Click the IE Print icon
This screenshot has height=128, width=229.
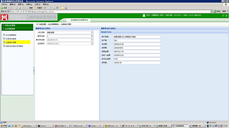click(54, 8)
